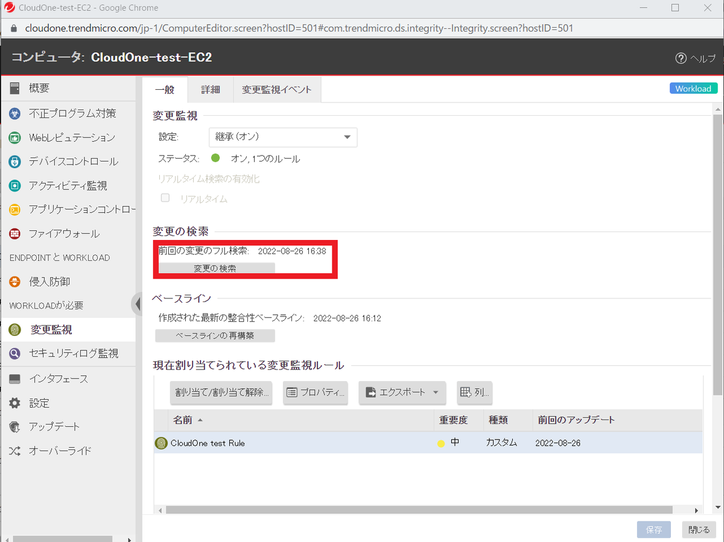The height and width of the screenshot is (542, 724).
Task: Click the アップデート shield icon
Action: [x=15, y=426]
